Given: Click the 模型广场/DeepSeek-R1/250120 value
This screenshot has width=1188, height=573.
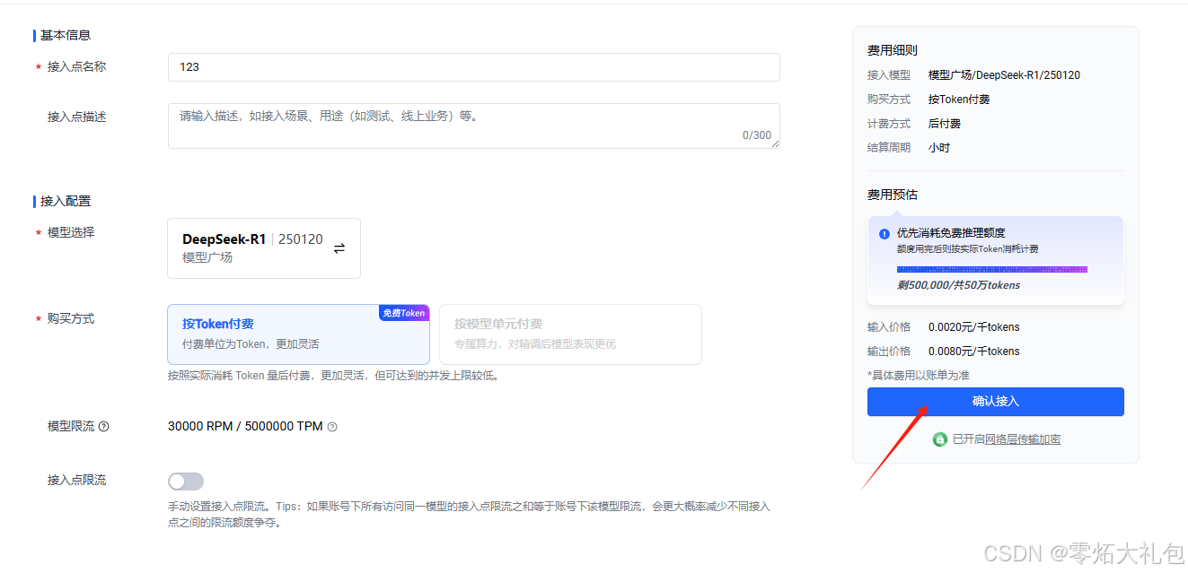Looking at the screenshot, I should 1004,75.
